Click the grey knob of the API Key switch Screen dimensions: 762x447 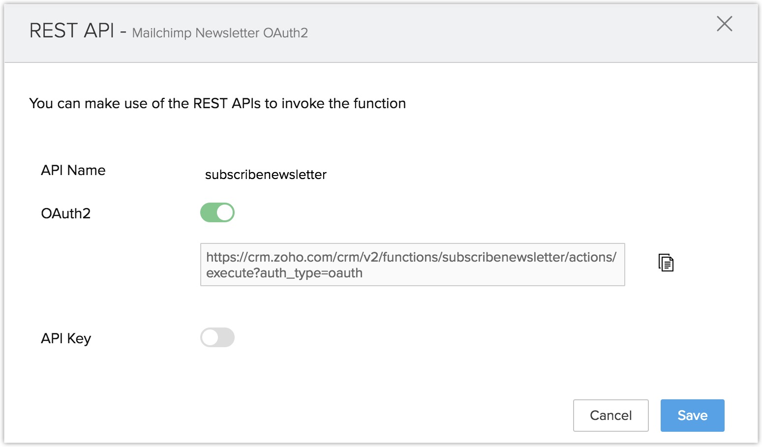(x=210, y=337)
